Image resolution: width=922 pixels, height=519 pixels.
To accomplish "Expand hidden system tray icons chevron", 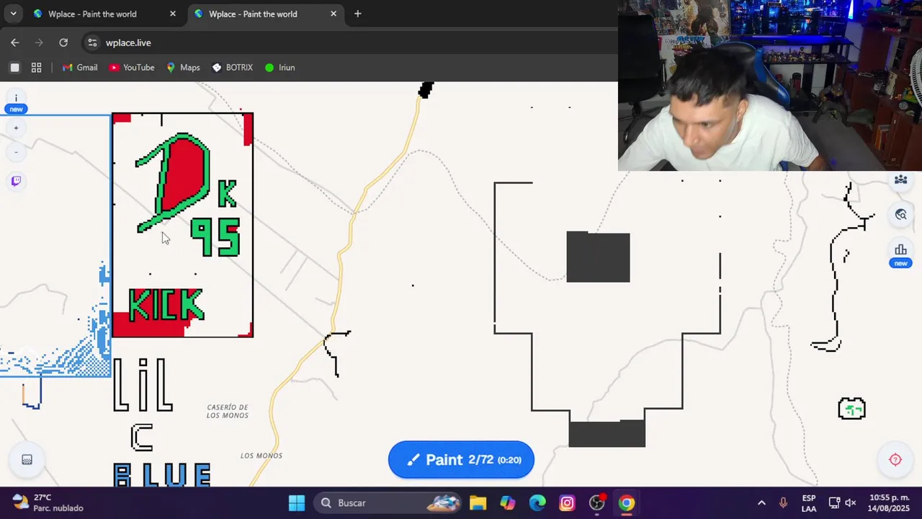I will point(761,503).
